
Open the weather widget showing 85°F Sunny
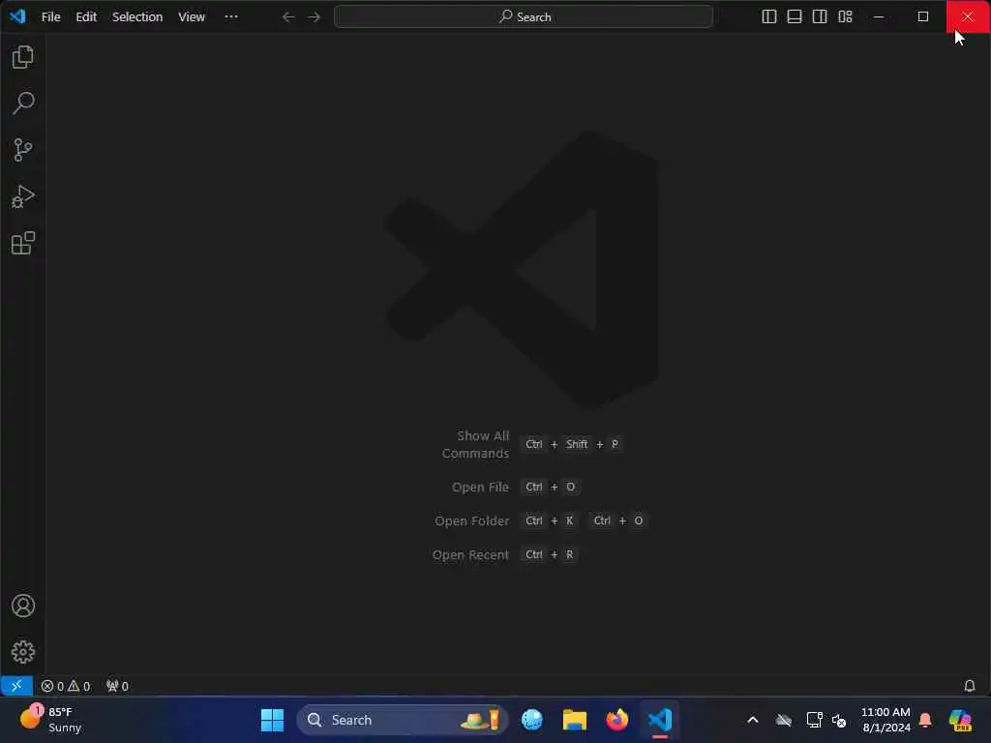tap(50, 720)
